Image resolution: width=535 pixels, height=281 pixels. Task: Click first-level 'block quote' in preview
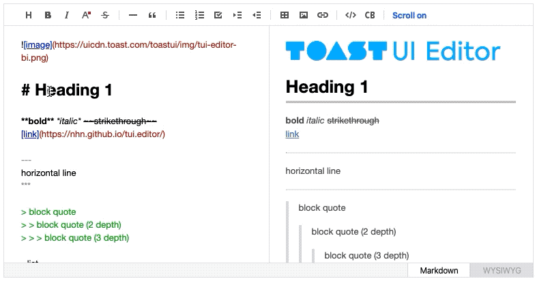(x=322, y=207)
